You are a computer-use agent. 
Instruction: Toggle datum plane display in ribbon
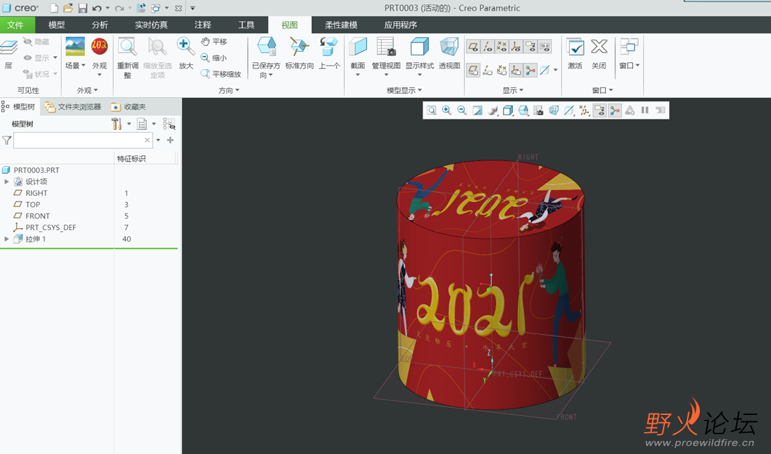point(473,47)
